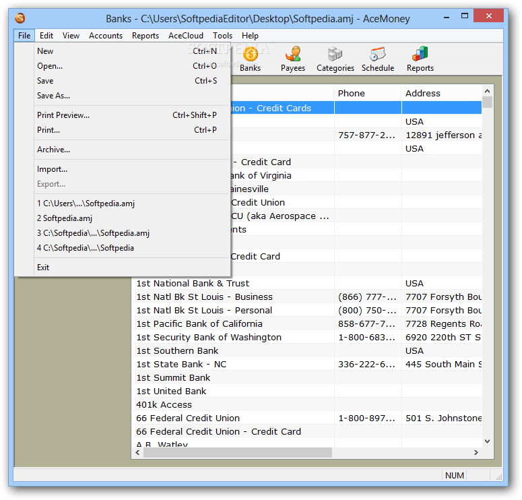Click address cell 6920 220th ST
This screenshot has width=522, height=500.
[x=443, y=338]
